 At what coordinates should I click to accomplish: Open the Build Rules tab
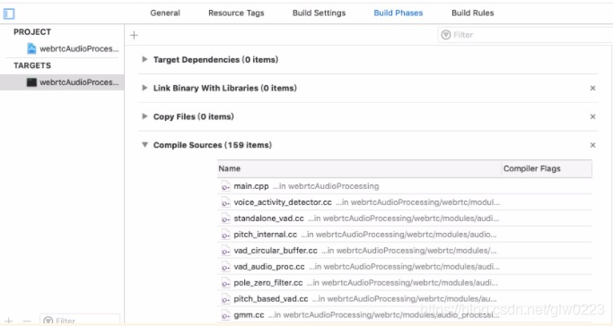coord(473,13)
